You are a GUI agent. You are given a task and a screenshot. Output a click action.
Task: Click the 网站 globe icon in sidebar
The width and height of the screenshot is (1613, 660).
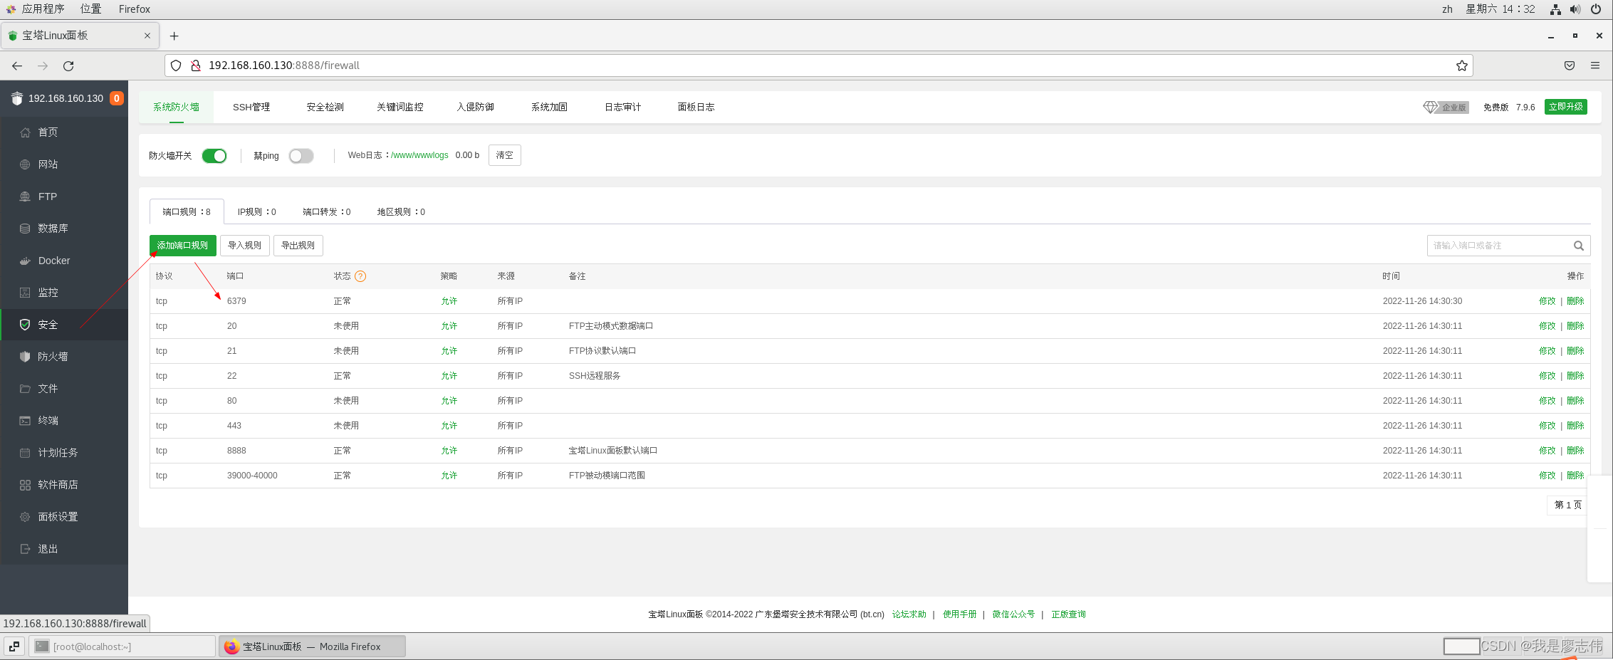(25, 164)
